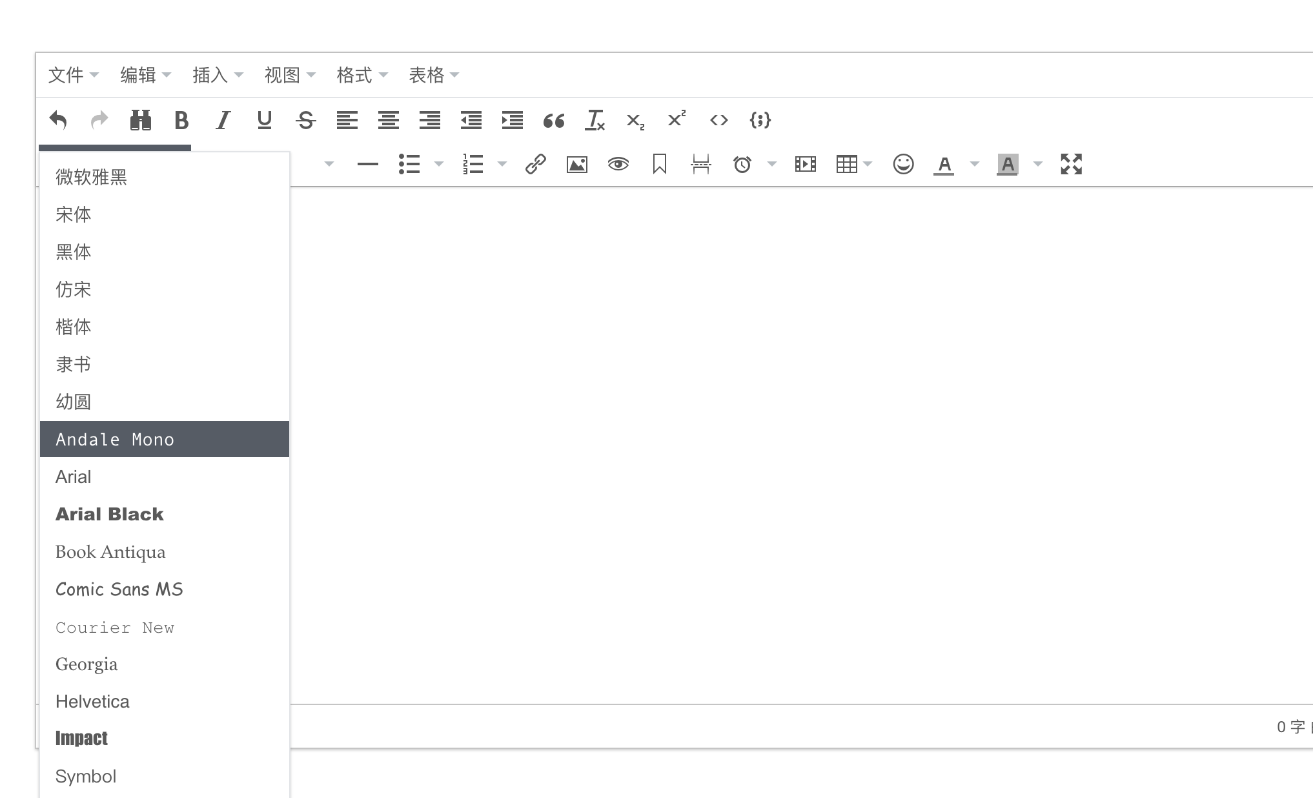Open find and replace binoculars icon
Viewport: 1313px width, 798px height.
pyautogui.click(x=140, y=120)
